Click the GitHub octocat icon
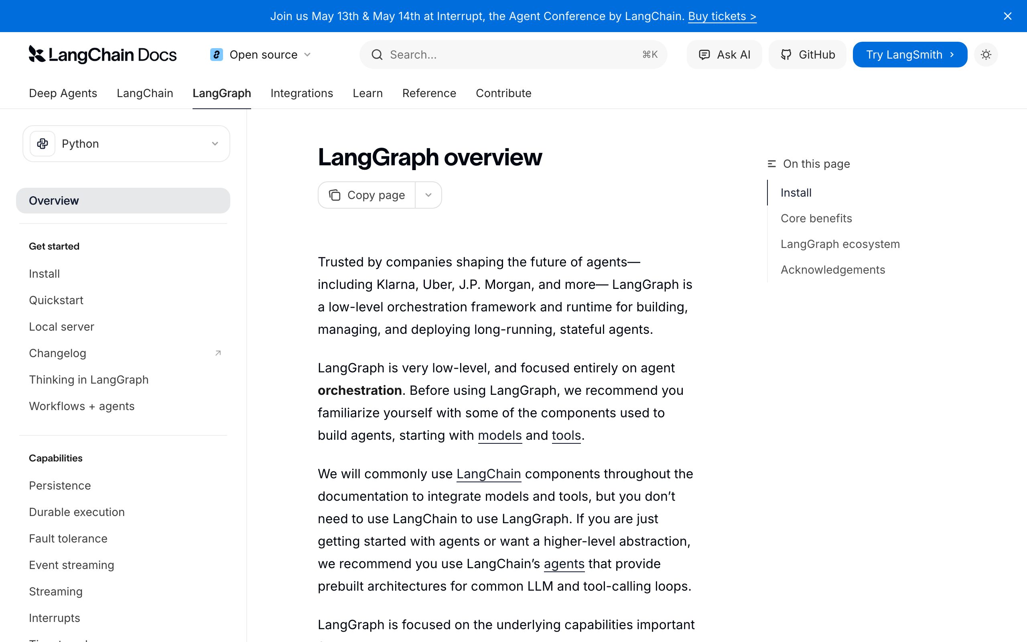 coord(786,54)
